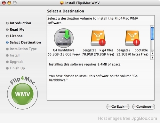Select the G4 harddrive volume icon
The image size is (160, 123).
64,38
